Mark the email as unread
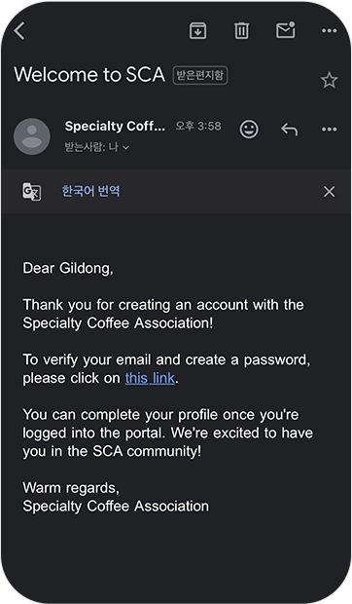The image size is (352, 604). click(x=286, y=30)
